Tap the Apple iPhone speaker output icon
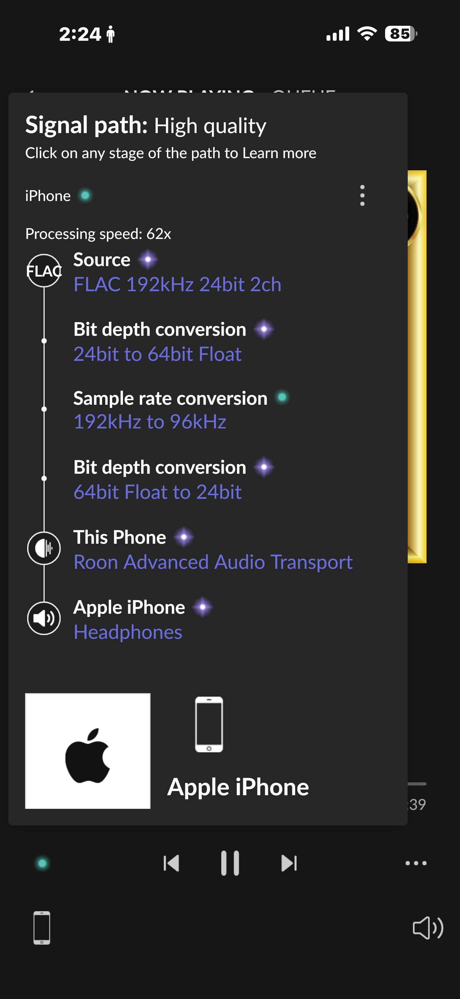 pos(44,618)
